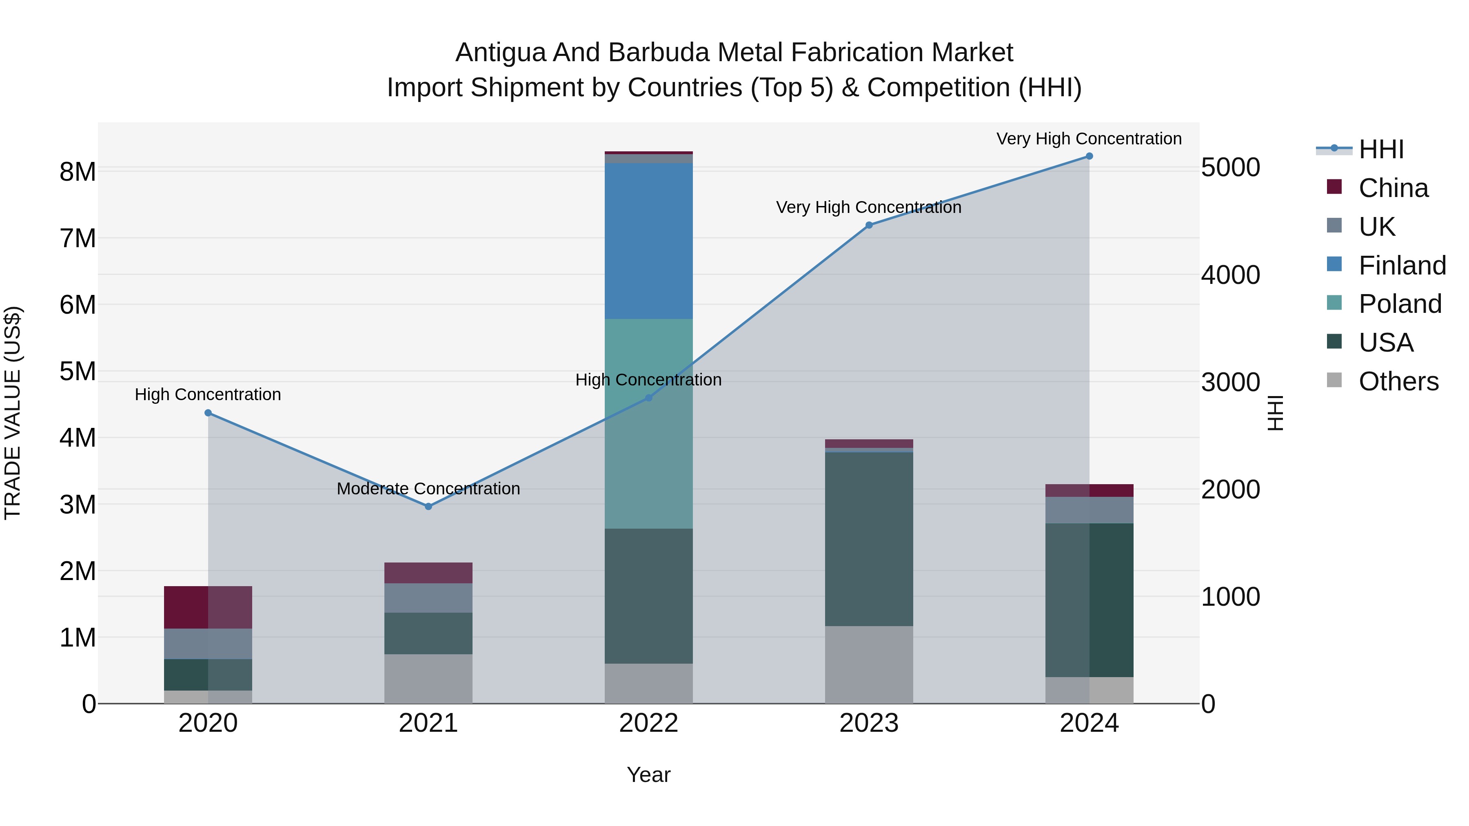Click the HHI data point for 2020
The image size is (1469, 826).
208,413
